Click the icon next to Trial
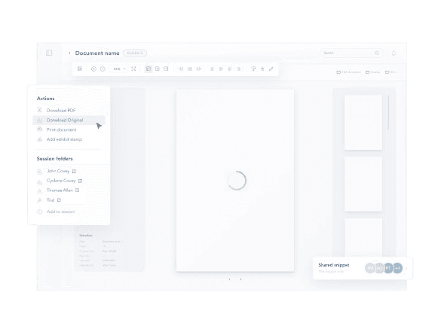The width and height of the screenshot is (435, 326). coord(59,200)
